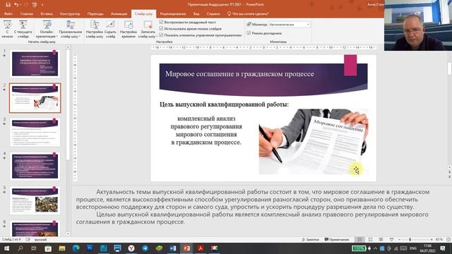Switch to Вставка ribbon tab
The height and width of the screenshot is (254, 452).
pos(47,13)
